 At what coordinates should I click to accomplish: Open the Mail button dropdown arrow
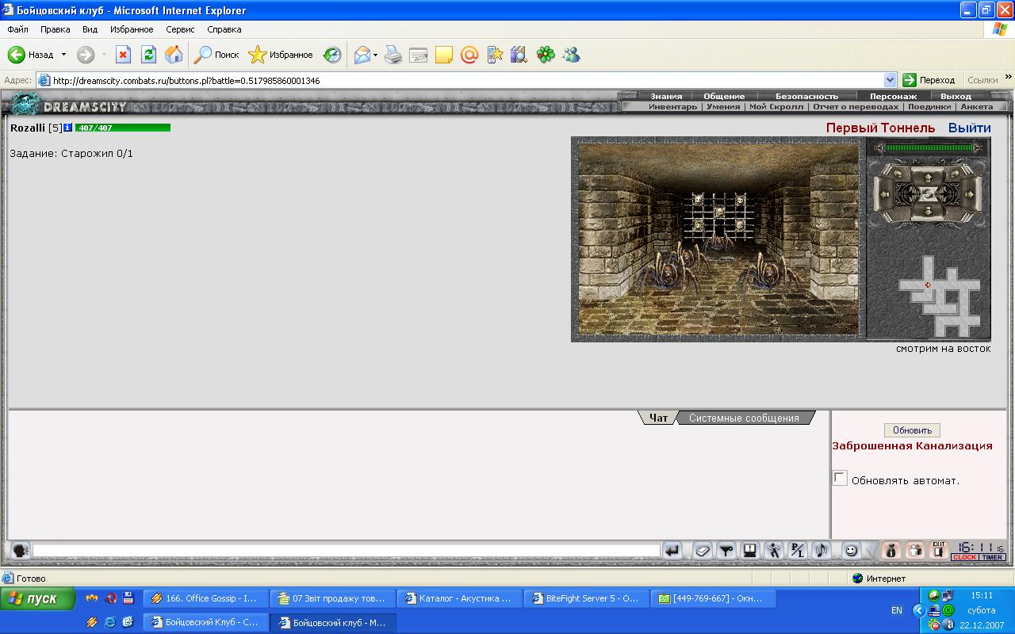point(375,55)
